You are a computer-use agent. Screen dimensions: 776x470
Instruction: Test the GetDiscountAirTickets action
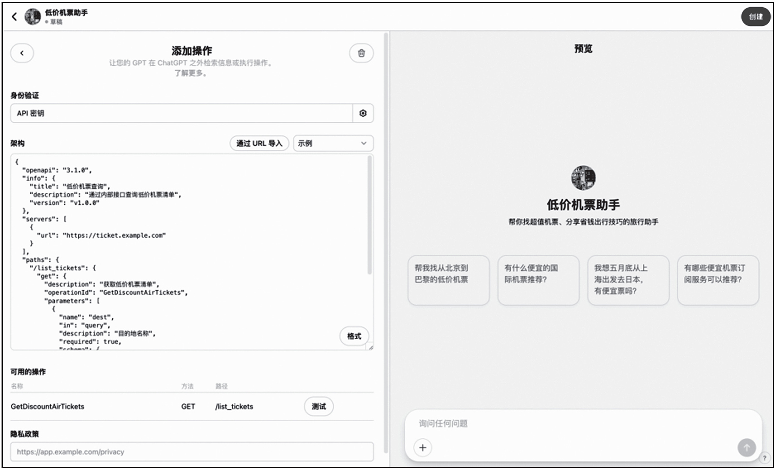(x=319, y=406)
